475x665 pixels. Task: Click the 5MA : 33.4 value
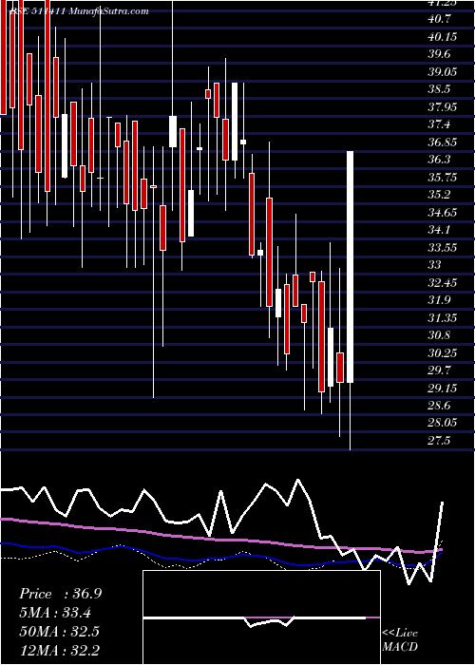55,613
